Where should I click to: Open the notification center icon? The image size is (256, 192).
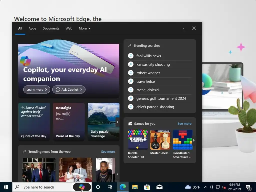(248, 187)
